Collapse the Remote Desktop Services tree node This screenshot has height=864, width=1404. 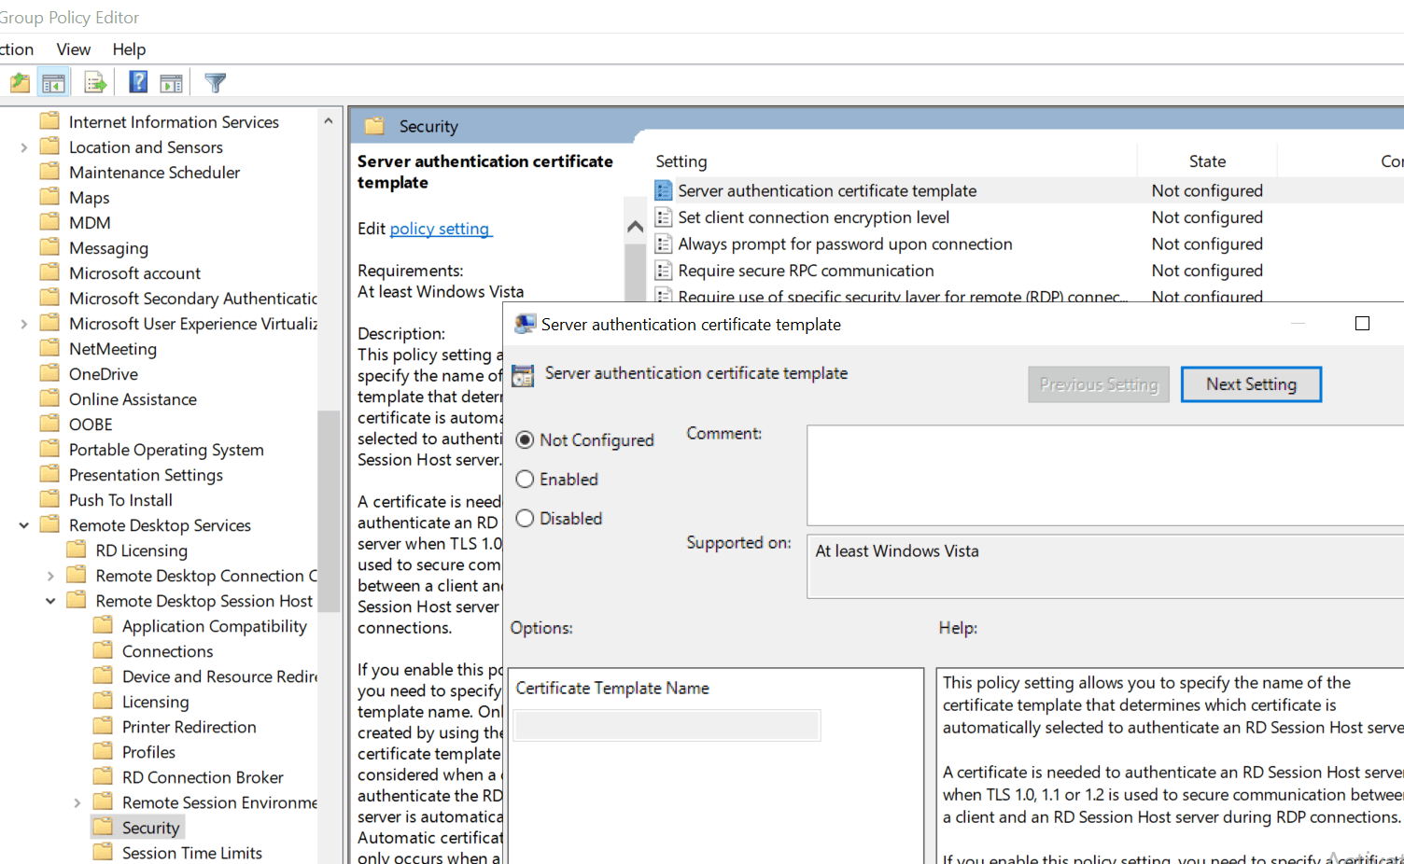coord(23,524)
